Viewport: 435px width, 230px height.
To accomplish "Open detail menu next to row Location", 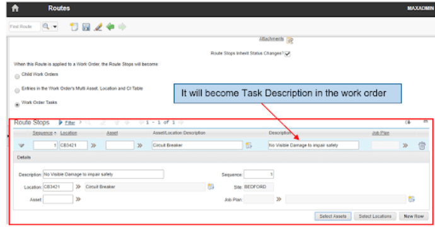I will coord(93,146).
